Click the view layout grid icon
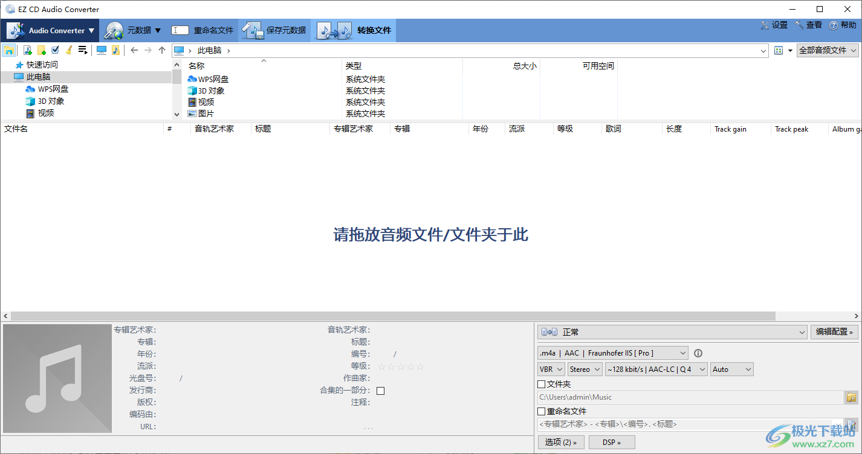This screenshot has height=454, width=862. pos(779,51)
